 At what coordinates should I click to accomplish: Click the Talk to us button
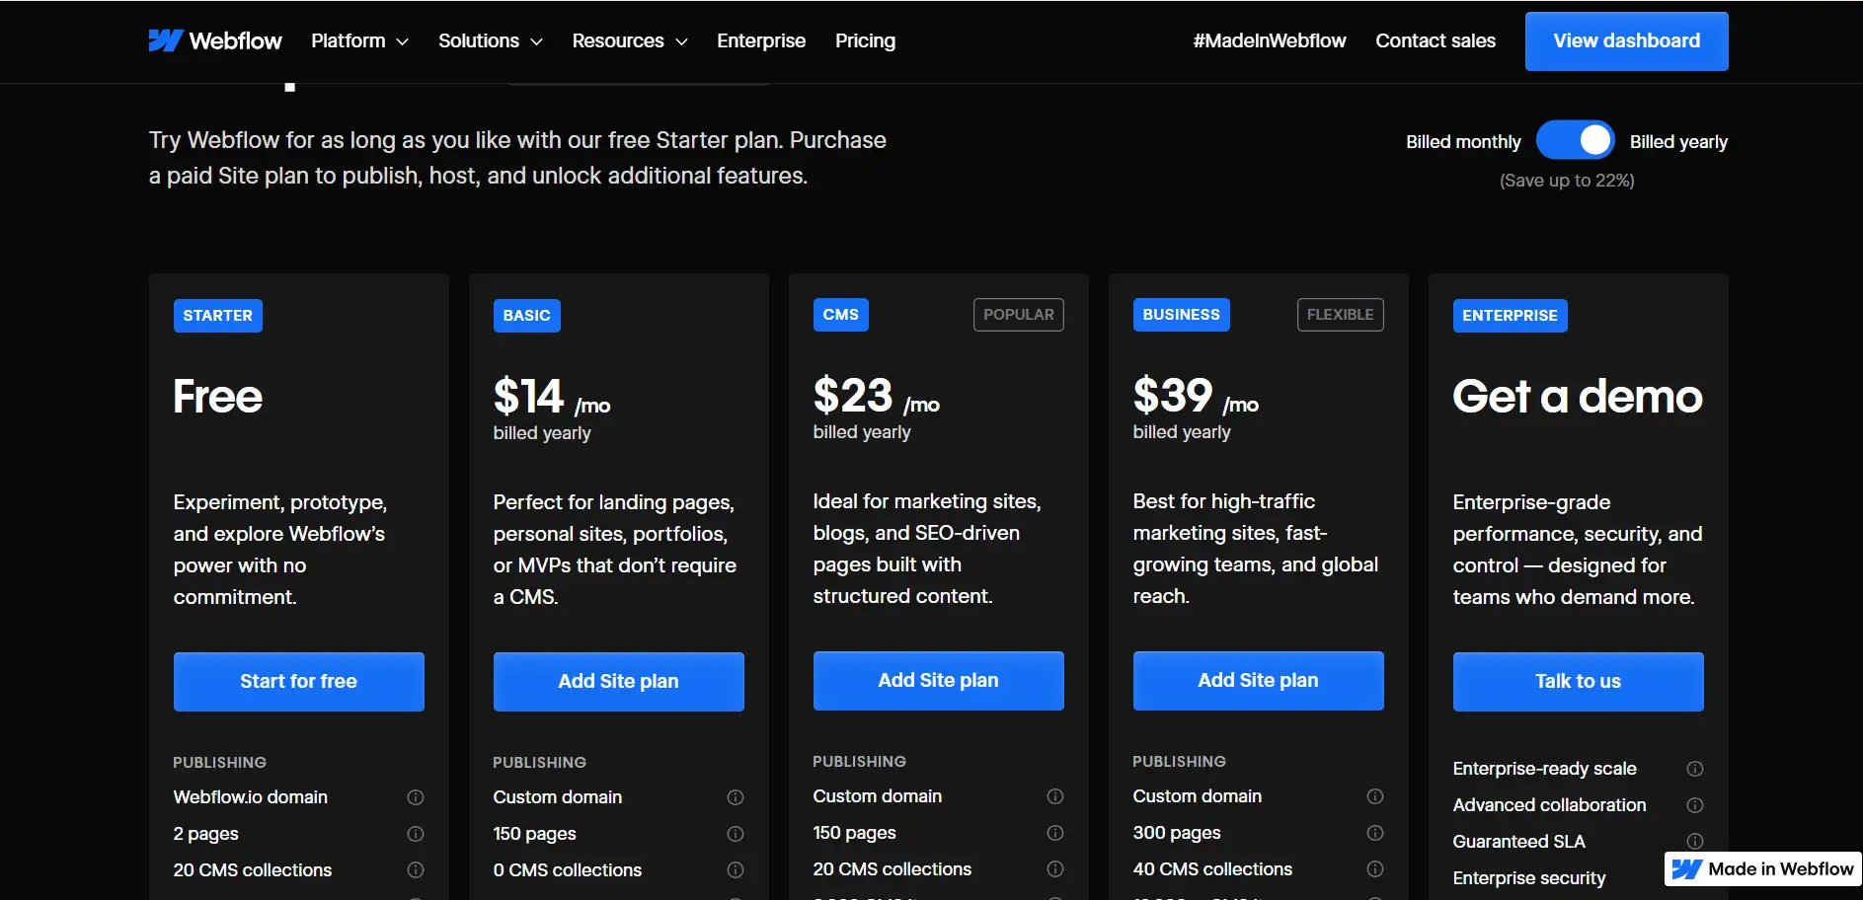(x=1579, y=682)
